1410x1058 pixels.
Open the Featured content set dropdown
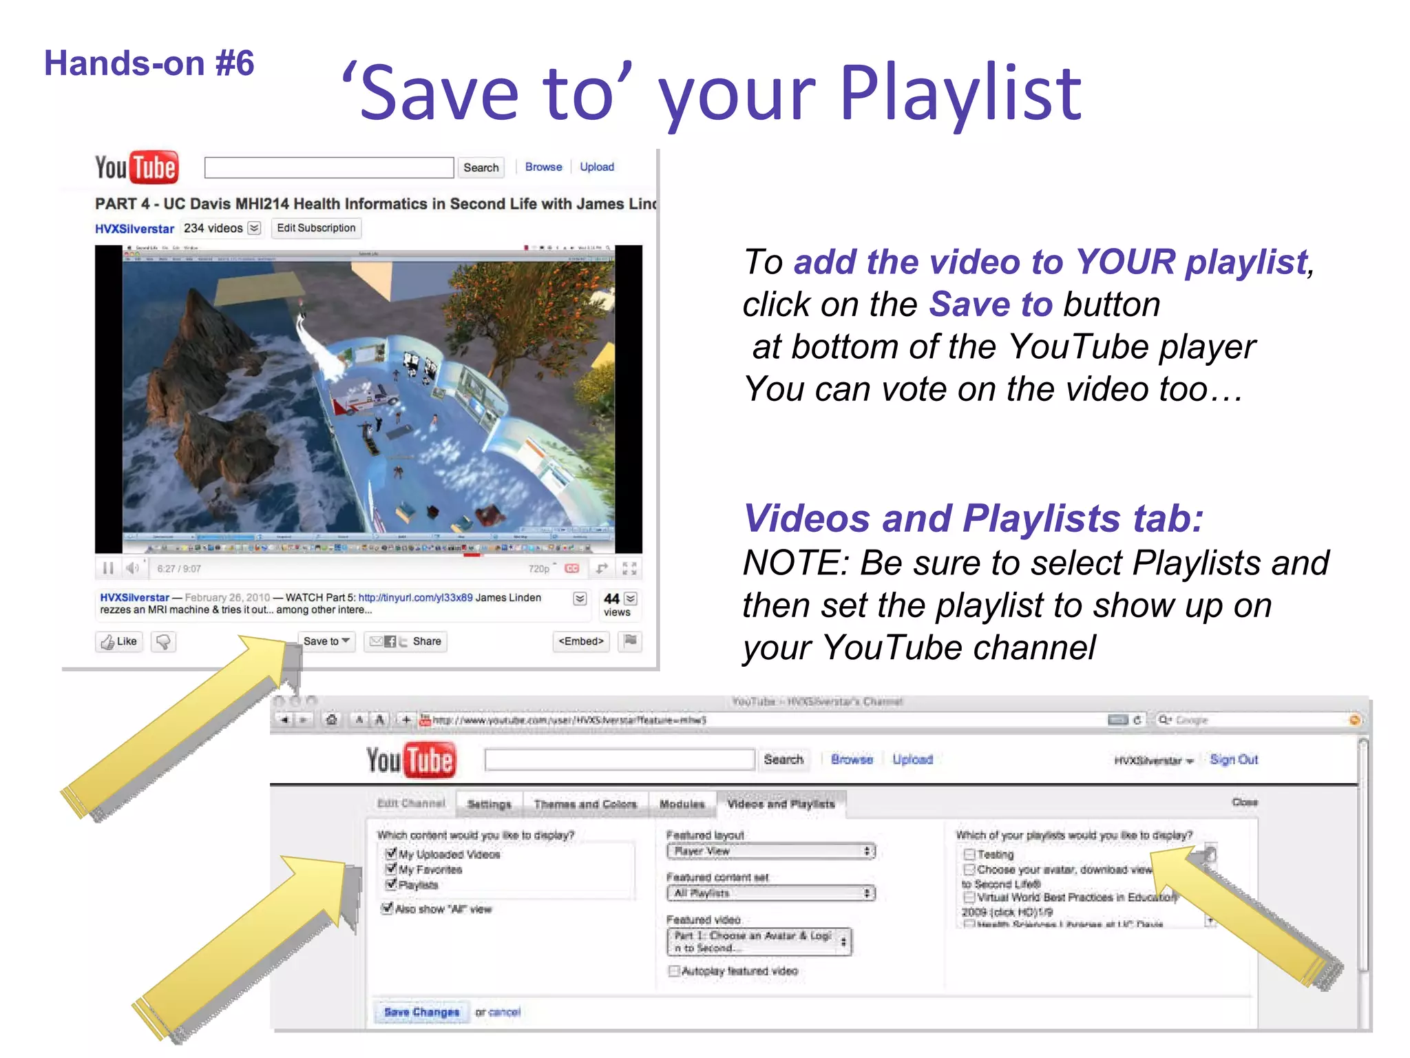pyautogui.click(x=771, y=893)
